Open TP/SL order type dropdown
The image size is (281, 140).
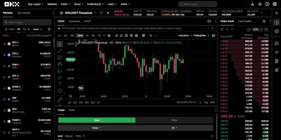(x=80, y=136)
